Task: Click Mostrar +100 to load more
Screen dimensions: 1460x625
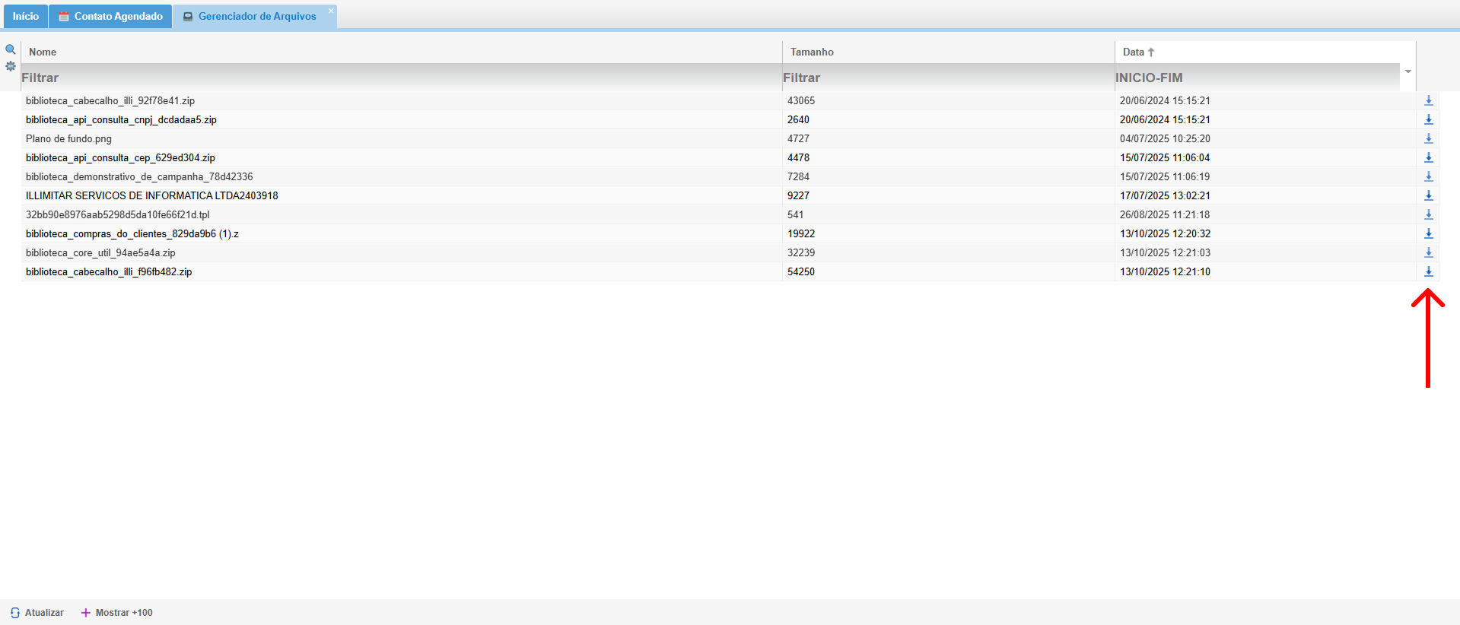Action: tap(117, 612)
